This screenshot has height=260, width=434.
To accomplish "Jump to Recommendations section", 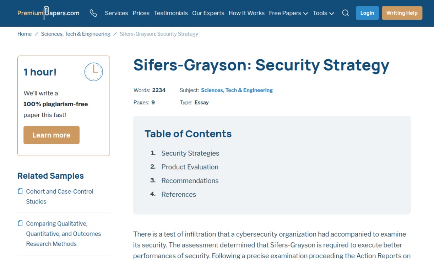I will click(190, 181).
